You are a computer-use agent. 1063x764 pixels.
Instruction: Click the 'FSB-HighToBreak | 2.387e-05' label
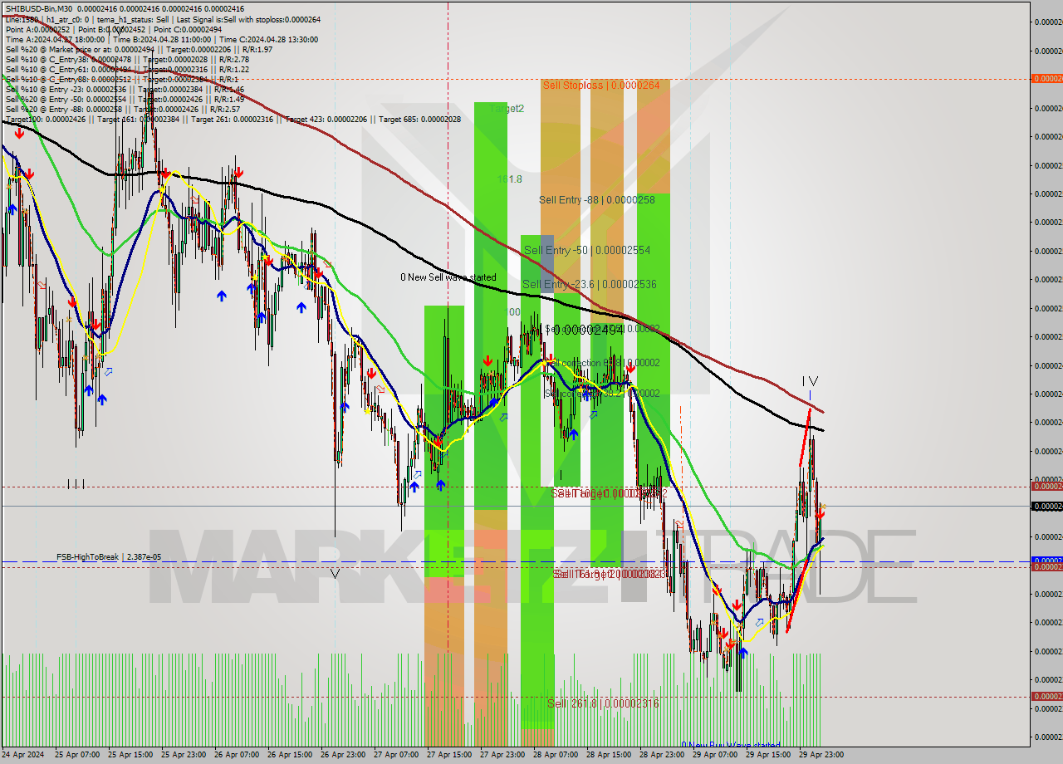109,557
